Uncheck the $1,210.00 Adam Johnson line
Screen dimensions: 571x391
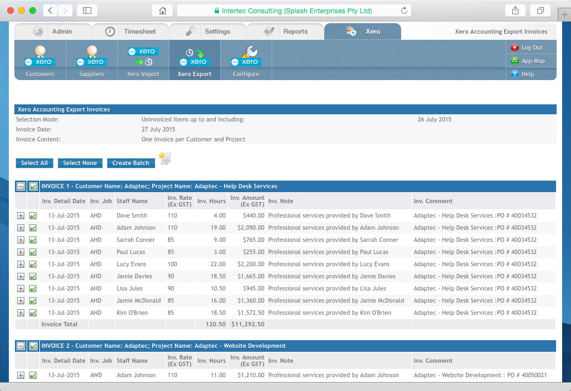point(33,376)
